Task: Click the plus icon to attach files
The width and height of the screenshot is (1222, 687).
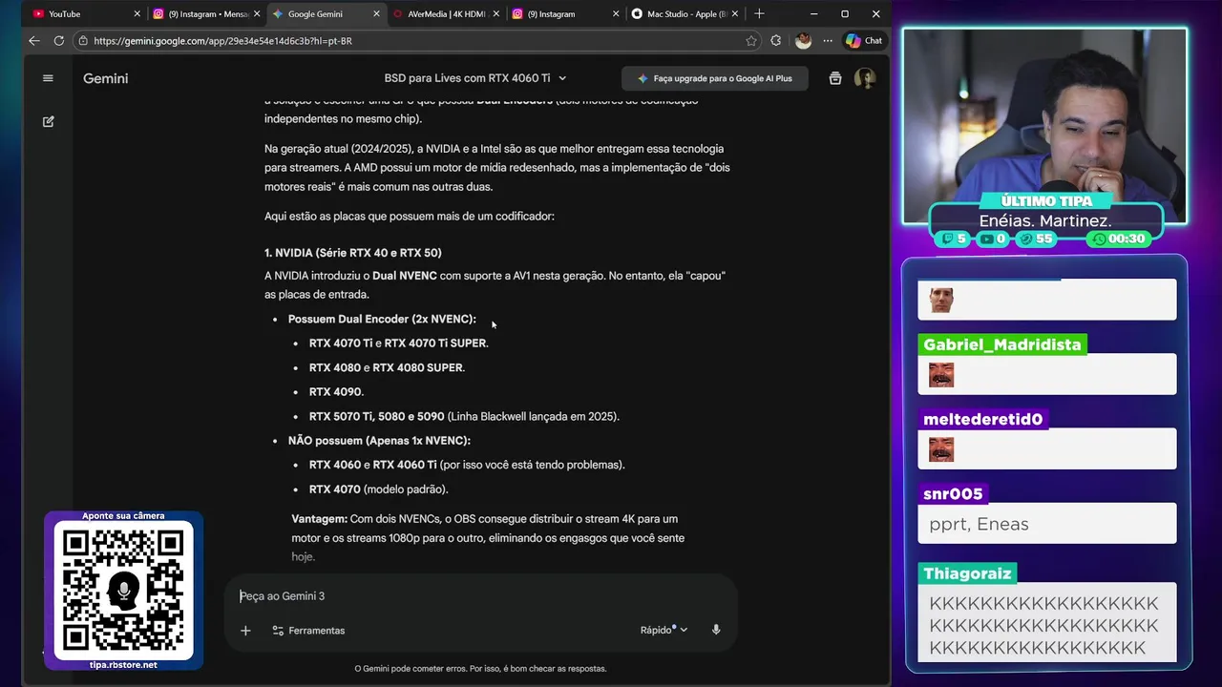Action: [x=245, y=631]
